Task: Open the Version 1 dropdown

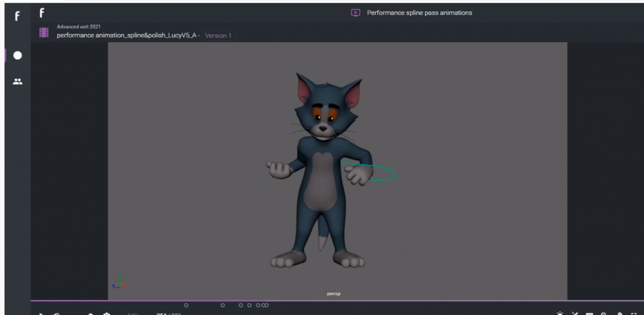Action: (x=218, y=36)
